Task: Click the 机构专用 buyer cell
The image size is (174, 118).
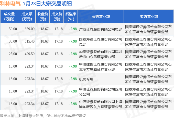Action: [x=86, y=79]
